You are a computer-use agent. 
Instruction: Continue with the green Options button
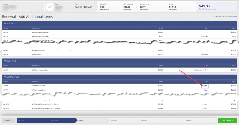(x=228, y=120)
